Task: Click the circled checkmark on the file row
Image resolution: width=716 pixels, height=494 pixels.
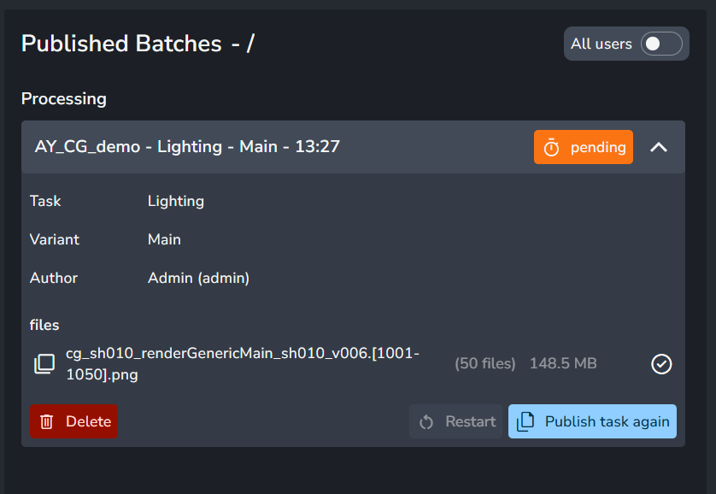Action: (661, 364)
